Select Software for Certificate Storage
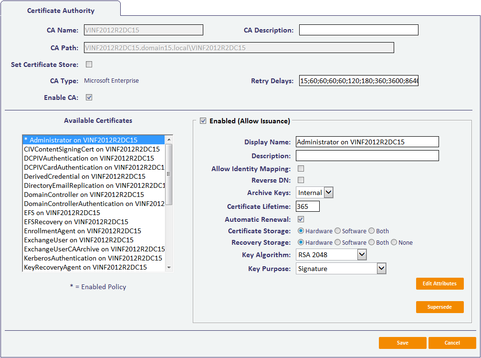Screen dimensions: 481x358 click(338, 231)
